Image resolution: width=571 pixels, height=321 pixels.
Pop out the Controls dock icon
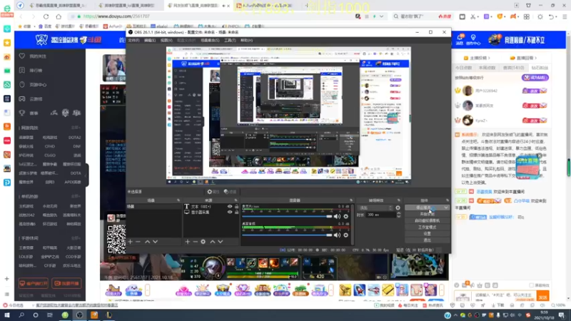(x=448, y=200)
